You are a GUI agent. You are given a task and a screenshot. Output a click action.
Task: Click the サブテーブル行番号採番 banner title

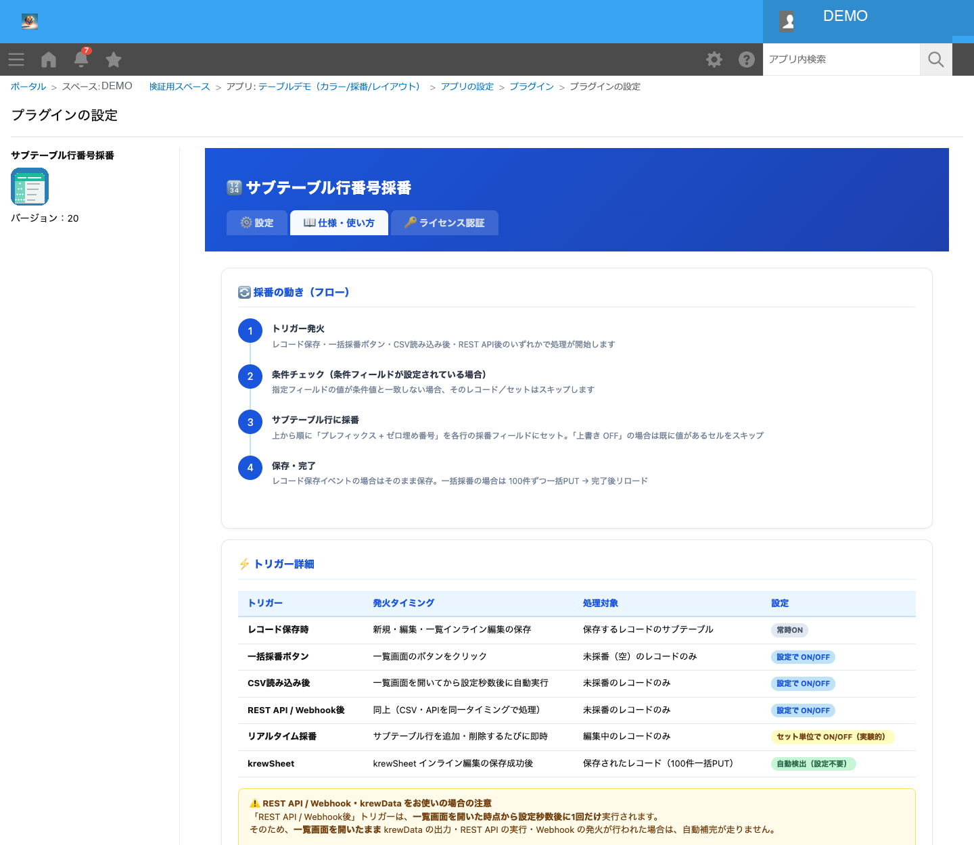coord(329,188)
